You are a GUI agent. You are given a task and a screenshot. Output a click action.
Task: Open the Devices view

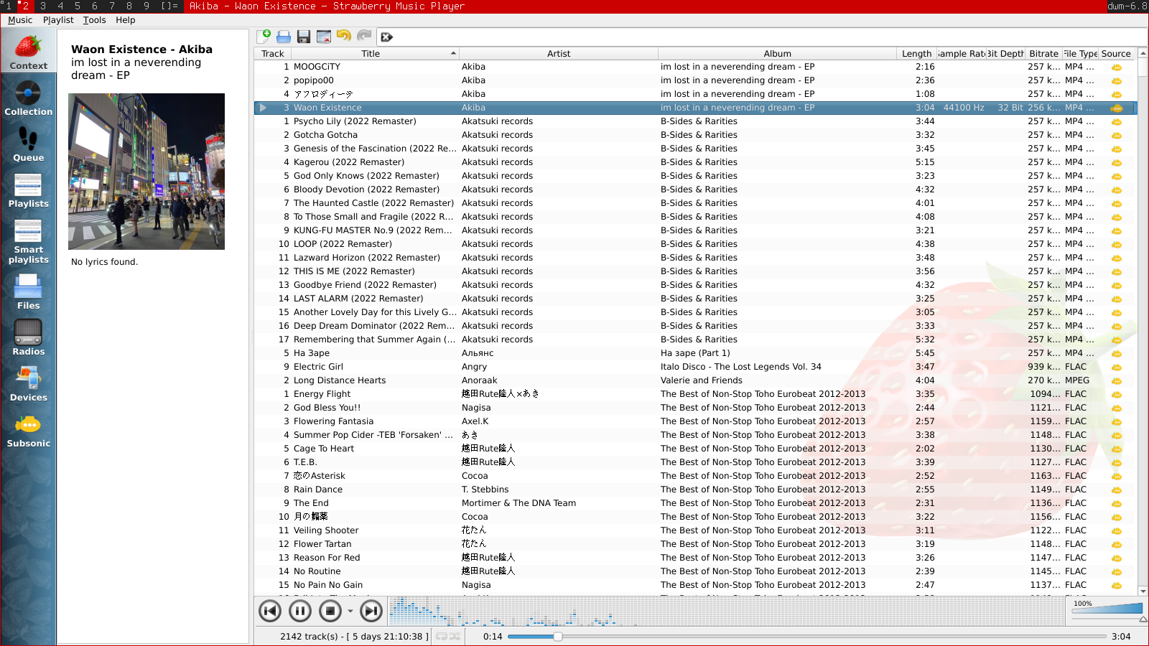tap(28, 384)
